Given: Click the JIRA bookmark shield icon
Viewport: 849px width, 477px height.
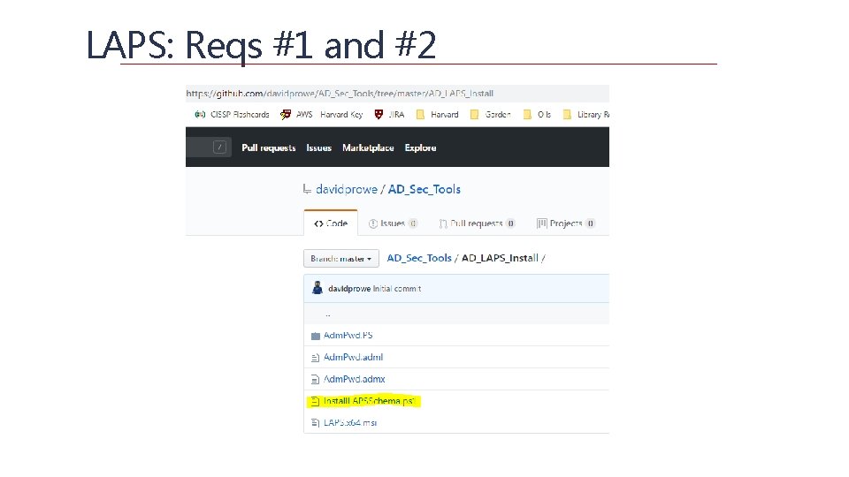Looking at the screenshot, I should pos(379,114).
